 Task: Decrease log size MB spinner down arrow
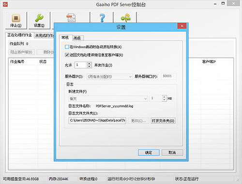(164, 100)
